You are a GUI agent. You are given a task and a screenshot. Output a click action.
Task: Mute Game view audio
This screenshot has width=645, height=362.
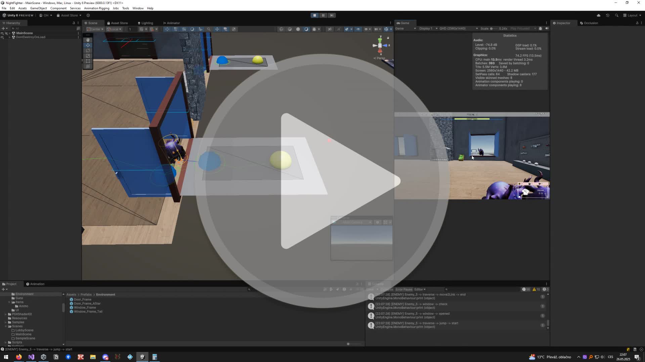(547, 28)
